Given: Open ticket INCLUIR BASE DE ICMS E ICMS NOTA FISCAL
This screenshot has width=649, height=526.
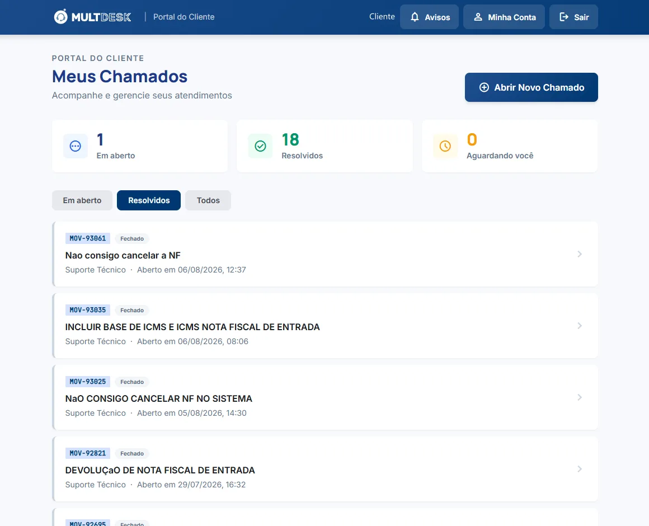Looking at the screenshot, I should point(192,327).
